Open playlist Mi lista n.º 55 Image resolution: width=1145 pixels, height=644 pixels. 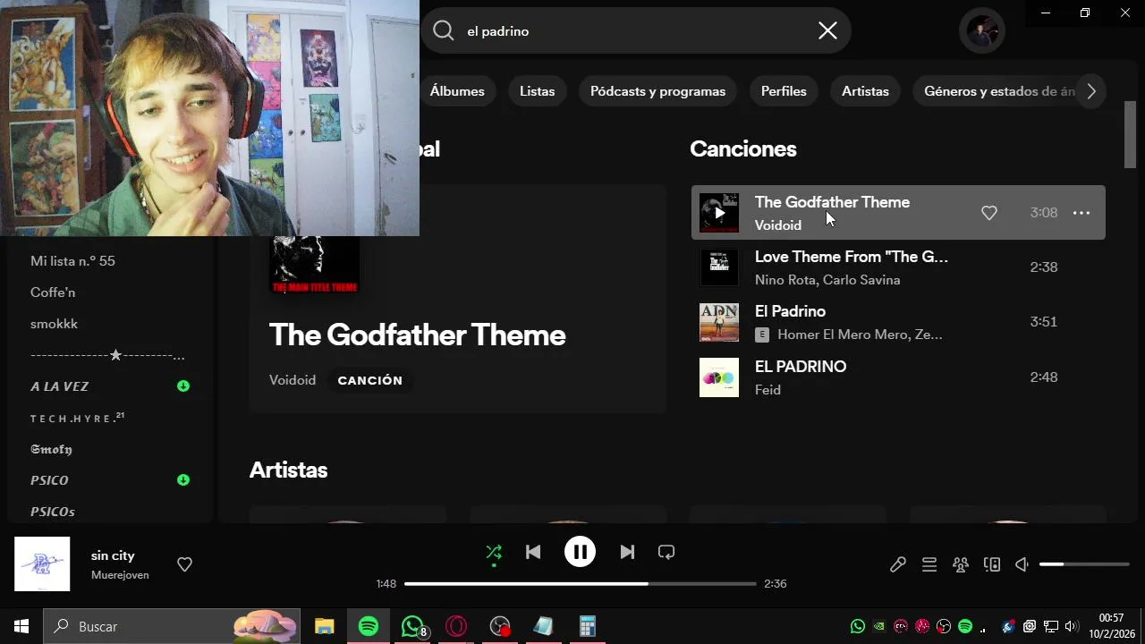pyautogui.click(x=72, y=261)
